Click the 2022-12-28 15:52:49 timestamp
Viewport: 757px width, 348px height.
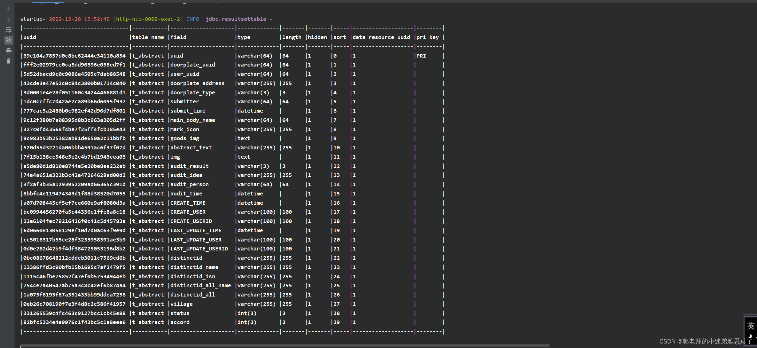[x=79, y=19]
